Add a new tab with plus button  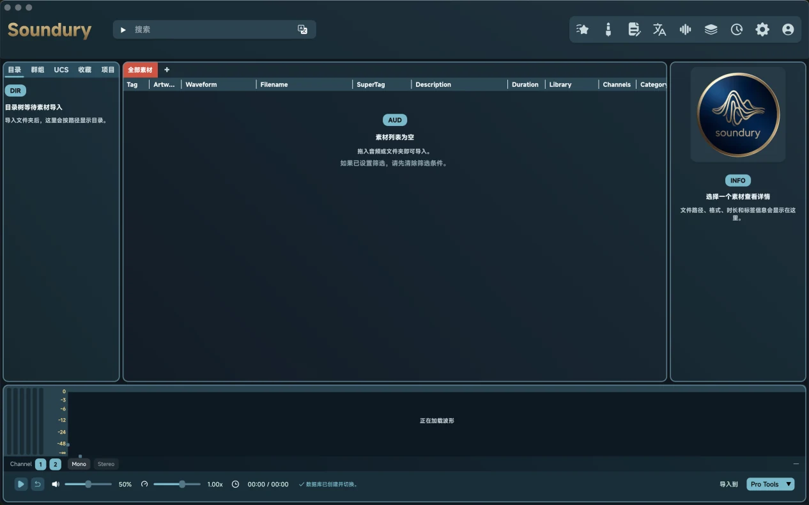tap(167, 70)
